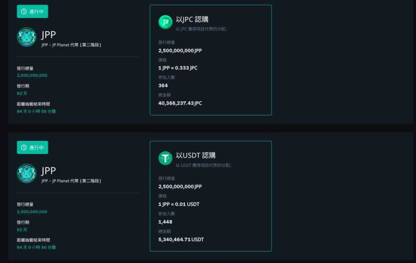The image size is (416, 263).
Task: Click the top JPP planet token avatar
Action: point(27,37)
